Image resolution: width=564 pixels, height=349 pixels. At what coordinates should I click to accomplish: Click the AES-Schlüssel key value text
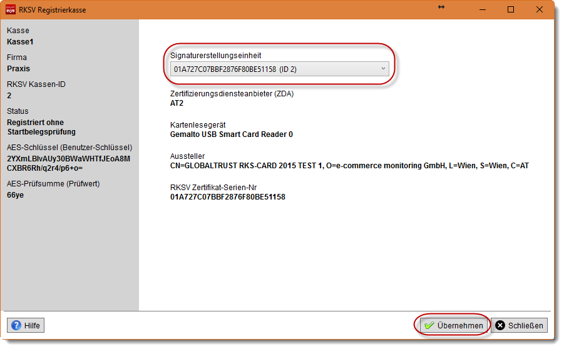68,163
